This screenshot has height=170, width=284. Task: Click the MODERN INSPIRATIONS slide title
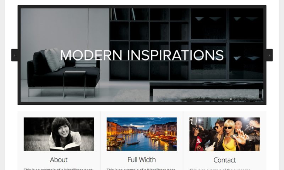point(142,55)
